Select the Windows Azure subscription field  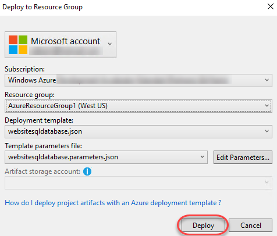click(x=138, y=80)
